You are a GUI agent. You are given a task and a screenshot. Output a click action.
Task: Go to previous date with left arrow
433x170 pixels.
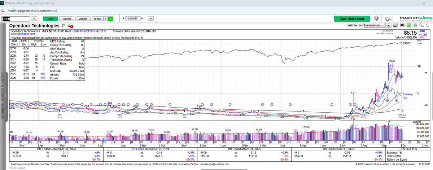coord(123,18)
